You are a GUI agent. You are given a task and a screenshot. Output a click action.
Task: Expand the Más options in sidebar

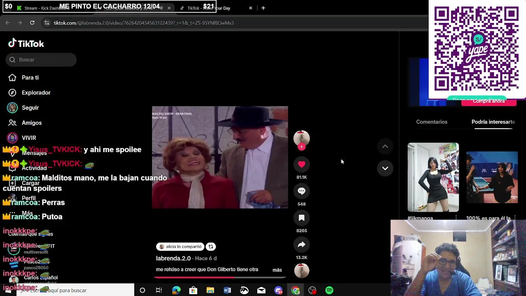pyautogui.click(x=27, y=213)
